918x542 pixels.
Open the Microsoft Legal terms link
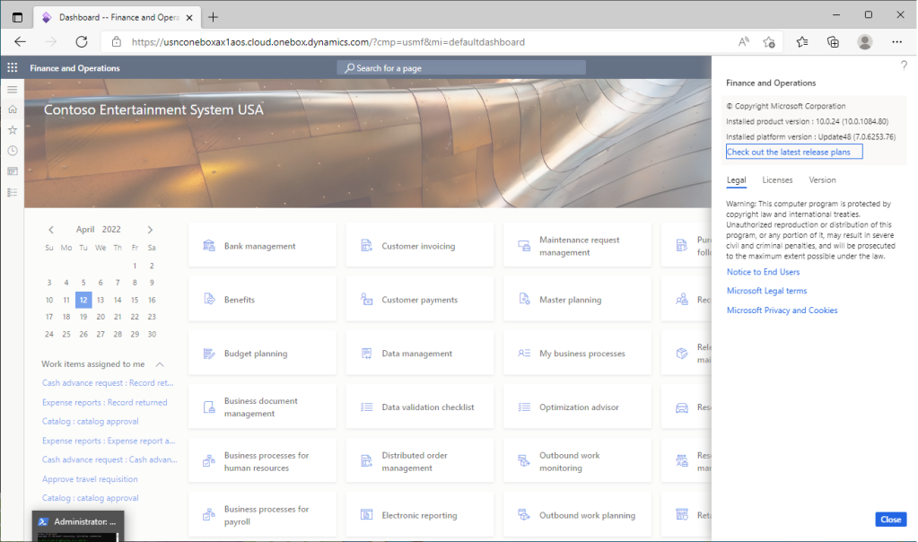click(x=767, y=291)
